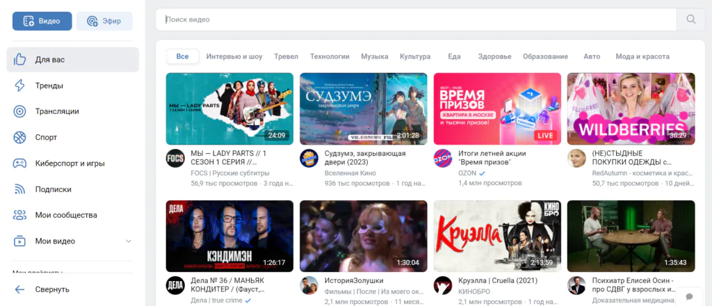Click the Эфир broadcast button
This screenshot has height=306, width=712.
(104, 21)
